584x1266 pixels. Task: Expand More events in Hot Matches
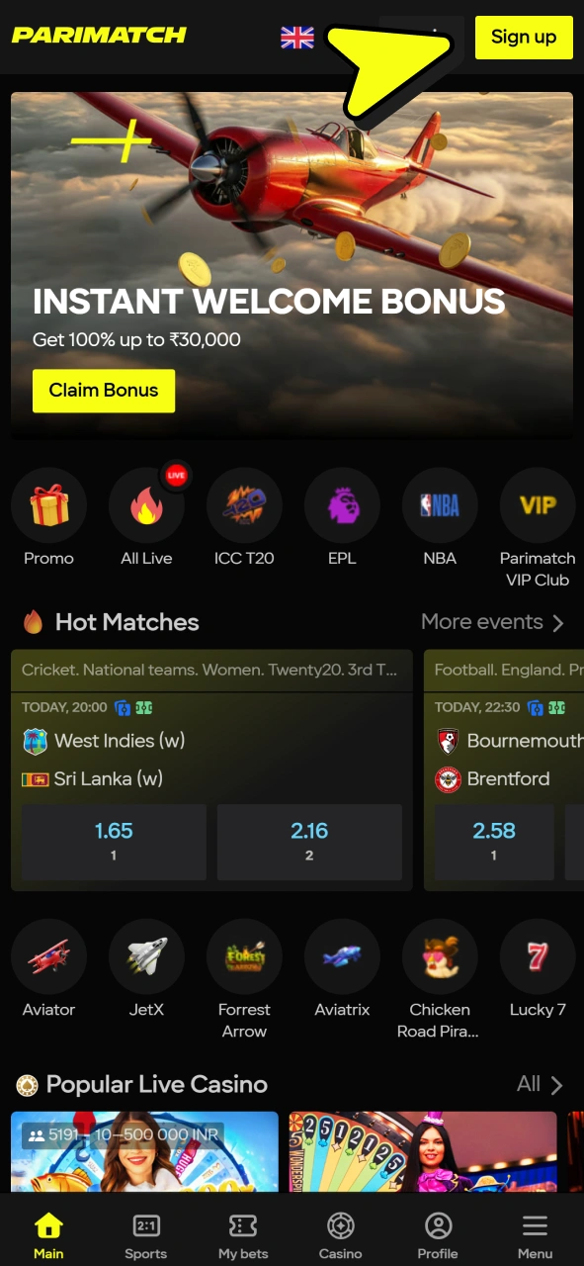[x=492, y=622]
